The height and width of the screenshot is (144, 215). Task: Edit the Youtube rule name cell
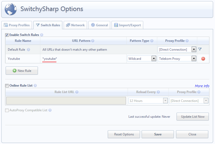click(x=23, y=59)
